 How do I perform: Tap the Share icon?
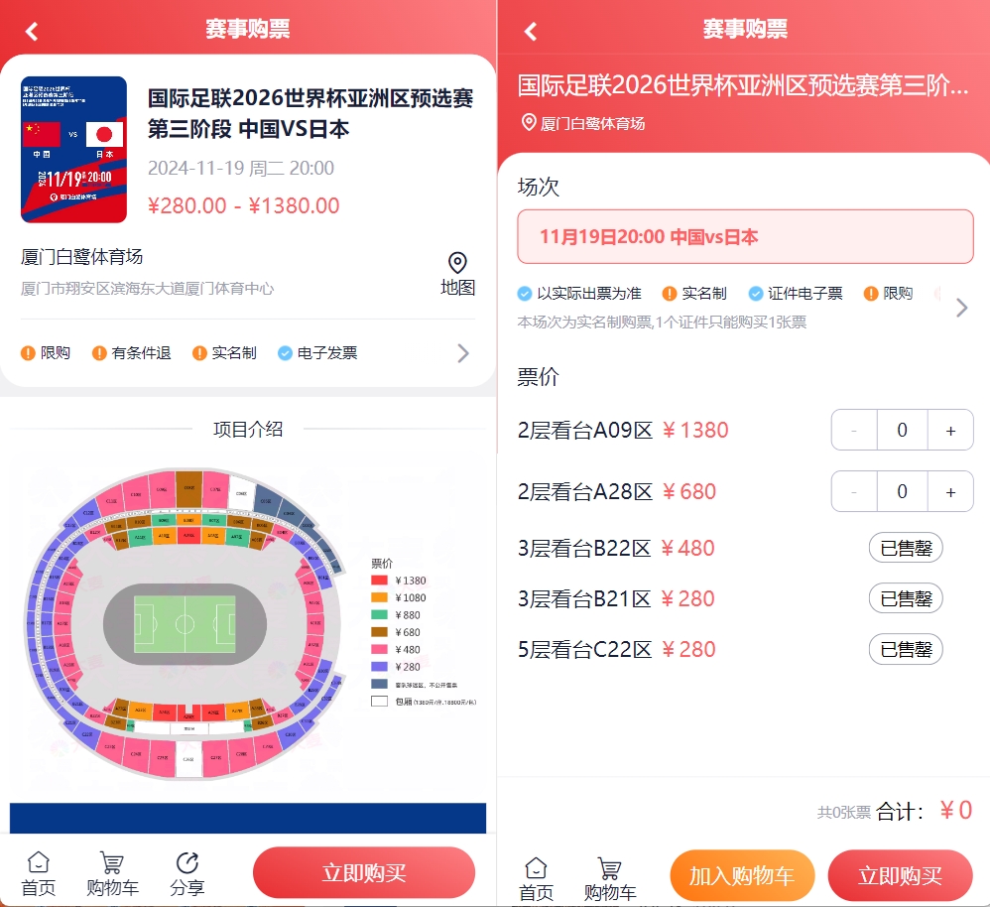tap(186, 862)
